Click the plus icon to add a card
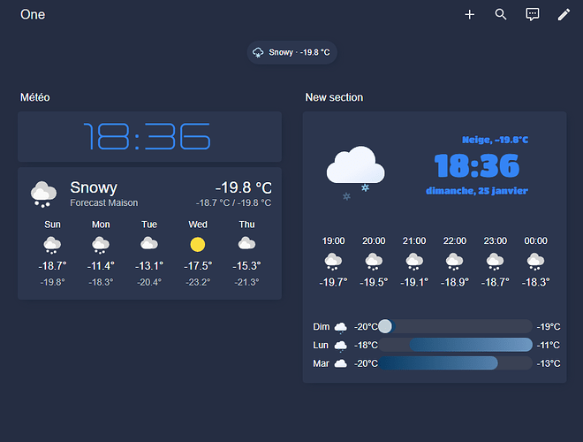This screenshot has width=583, height=442. click(x=470, y=14)
